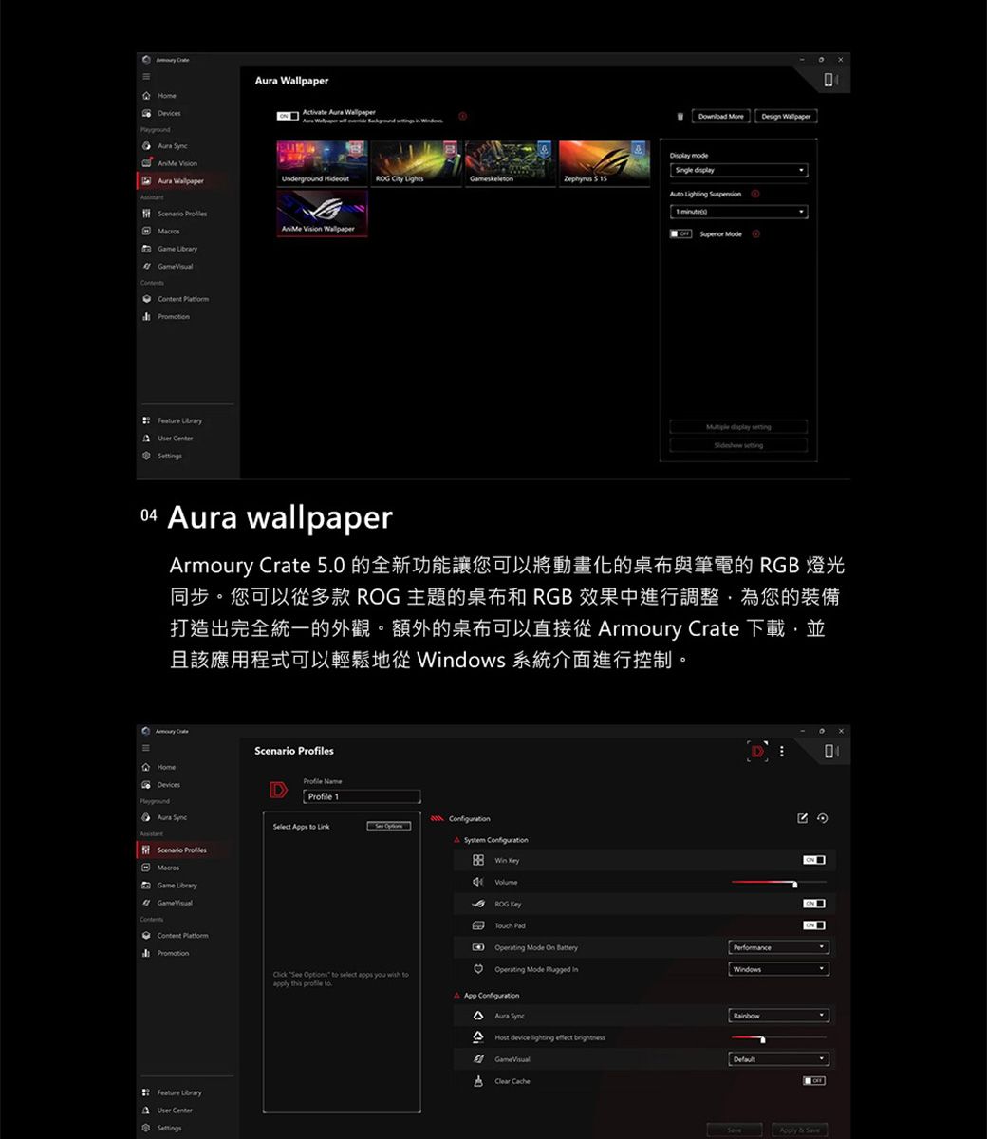Open the Auto Lighting Suspension dropdown
Image resolution: width=987 pixels, height=1139 pixels.
pos(738,212)
